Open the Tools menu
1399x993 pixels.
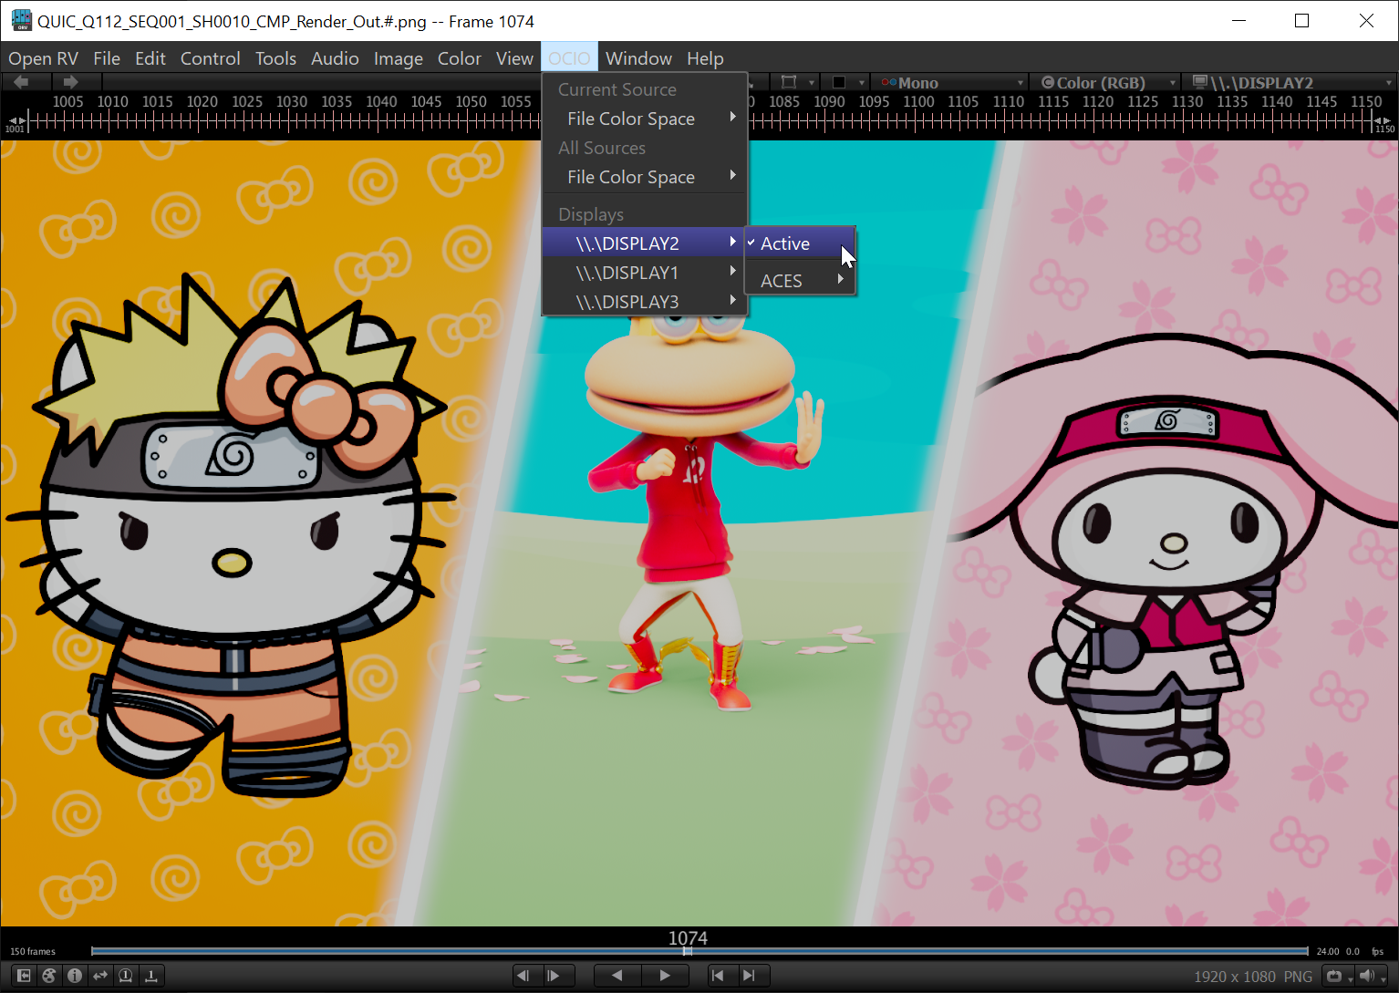[275, 58]
